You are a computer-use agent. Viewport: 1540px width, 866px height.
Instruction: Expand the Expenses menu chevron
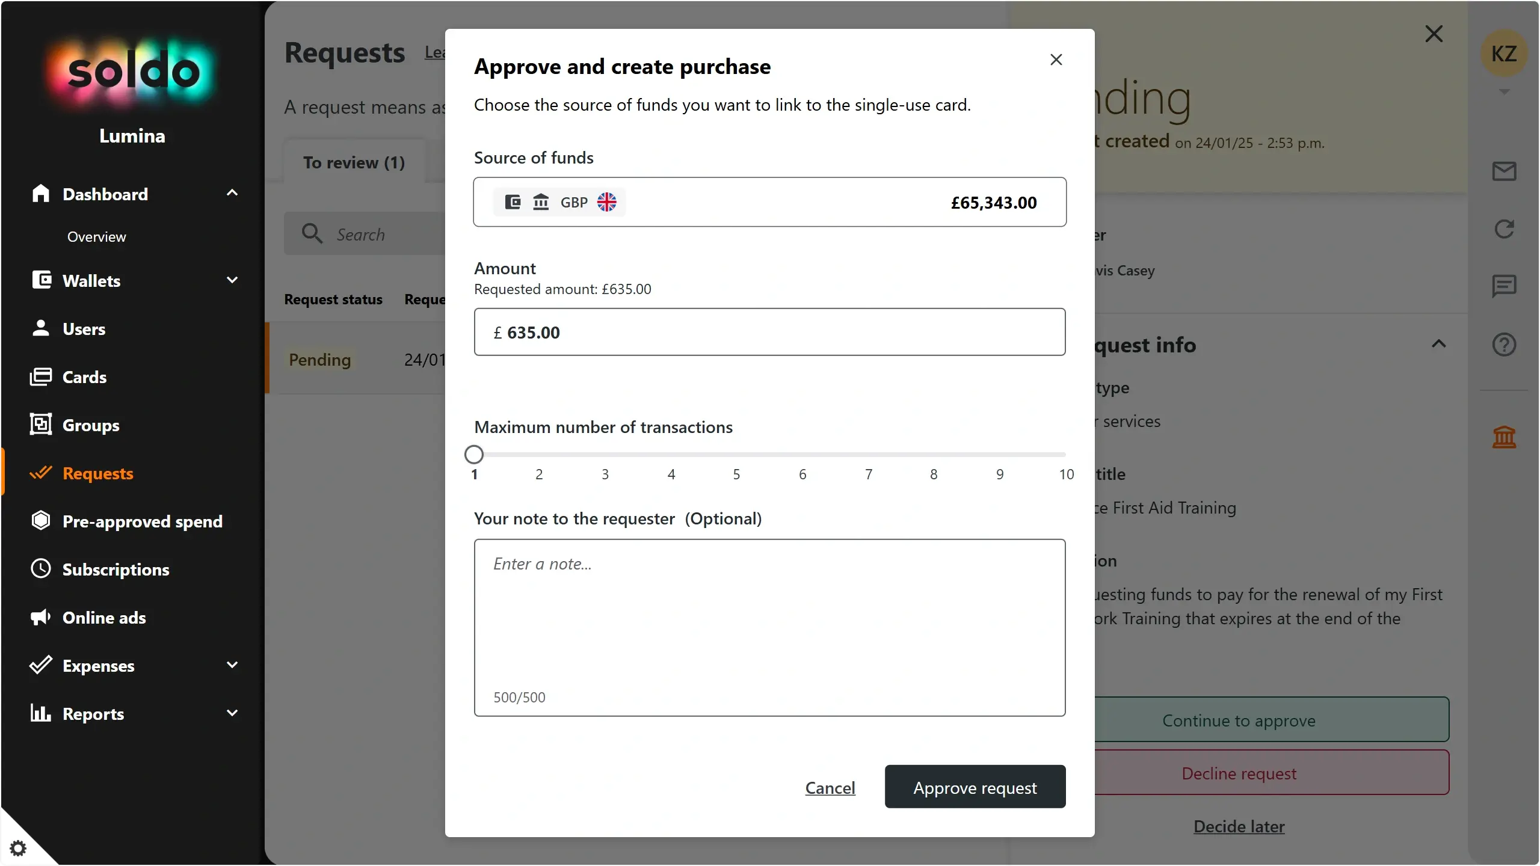232,665
